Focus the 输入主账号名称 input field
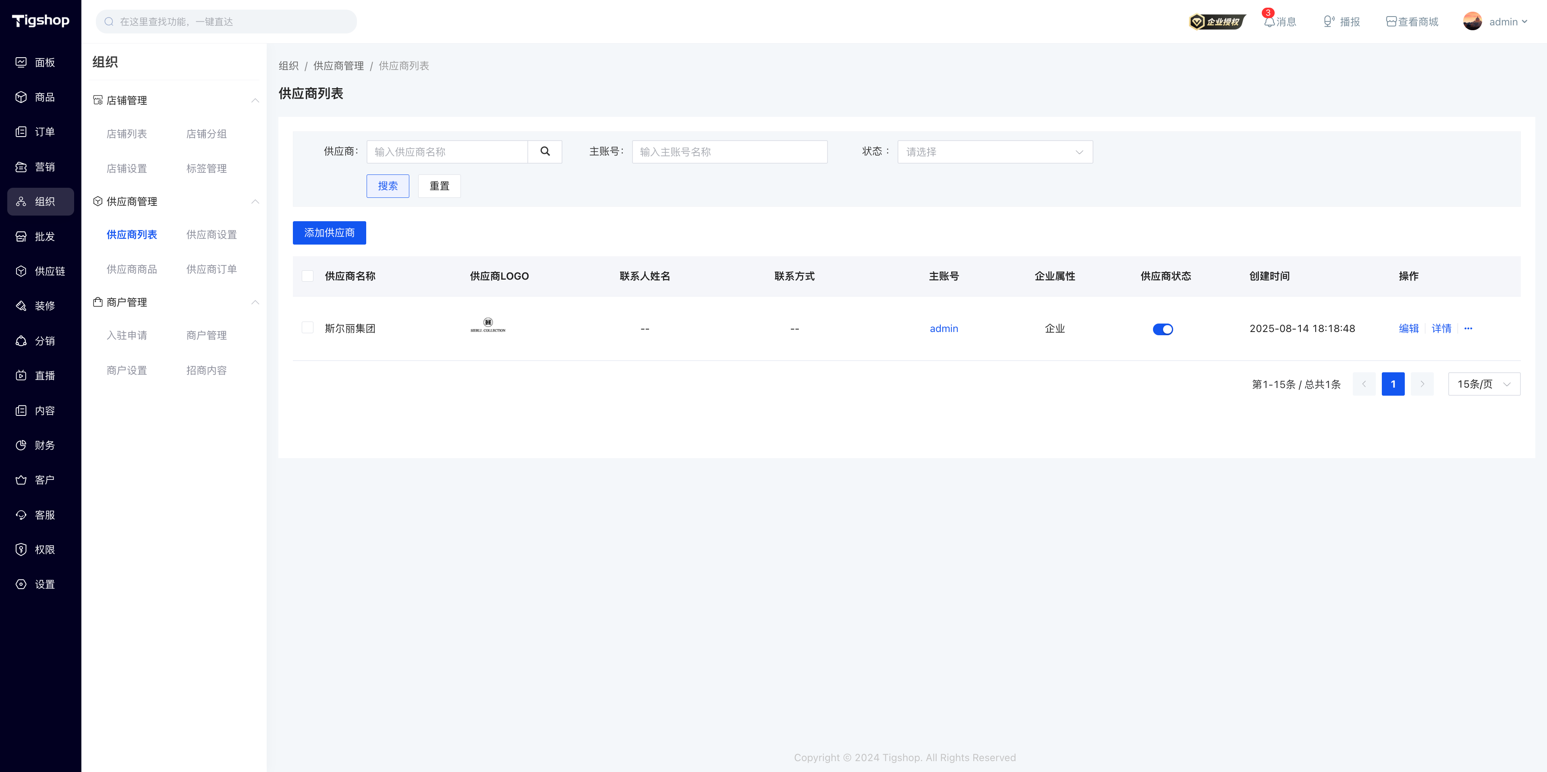The height and width of the screenshot is (772, 1547). pyautogui.click(x=730, y=152)
